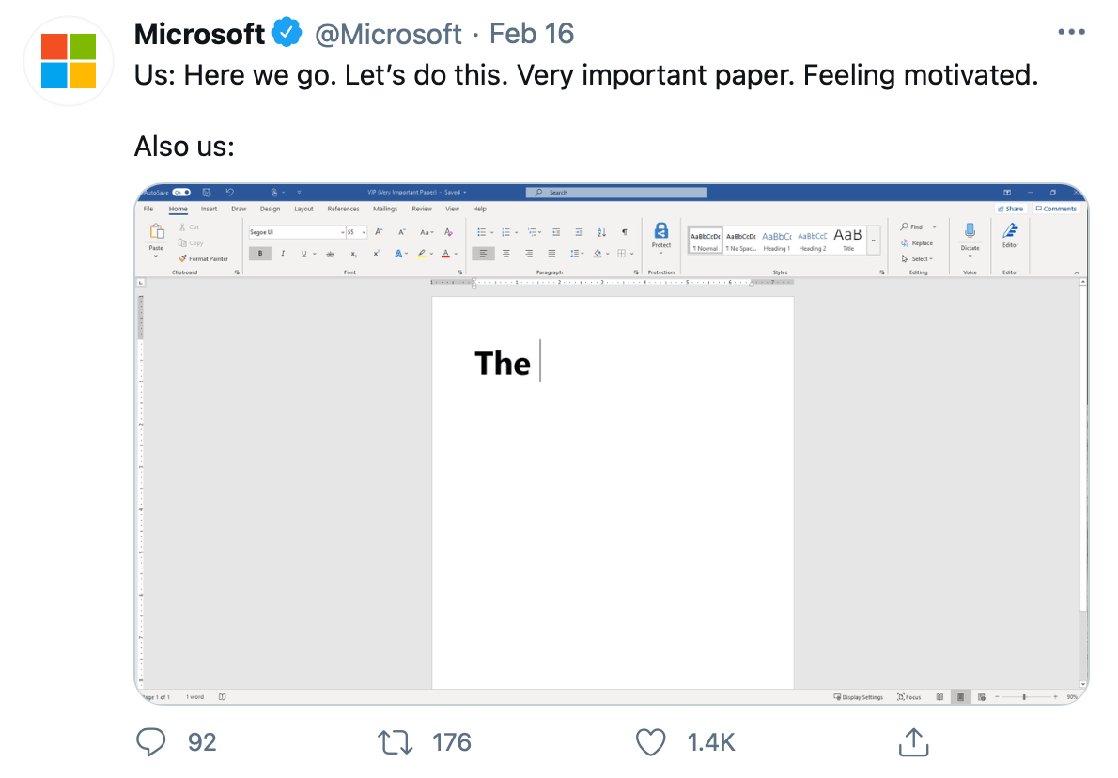Expand the Styles gallery more arrow
Screen dimensions: 1118x778
pyautogui.click(x=874, y=241)
